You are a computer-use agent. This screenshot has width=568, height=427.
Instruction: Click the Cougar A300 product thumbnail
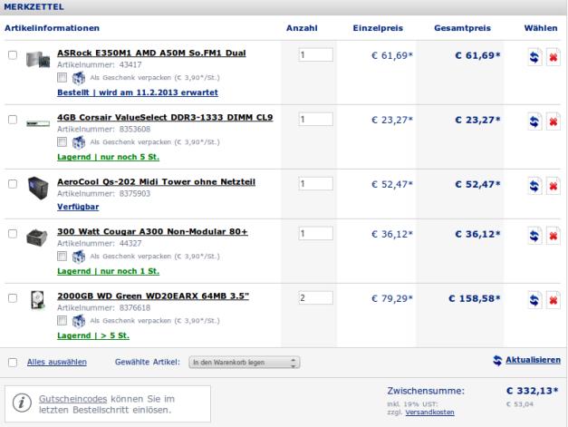37,235
